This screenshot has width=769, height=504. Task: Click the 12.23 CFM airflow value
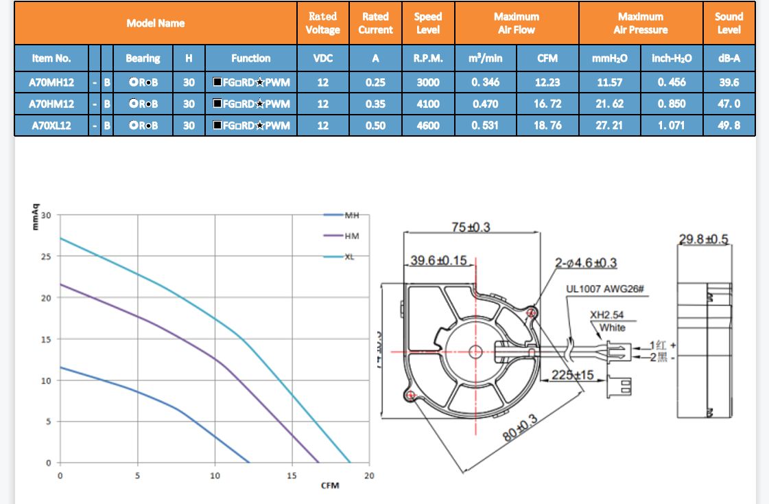pyautogui.click(x=547, y=82)
